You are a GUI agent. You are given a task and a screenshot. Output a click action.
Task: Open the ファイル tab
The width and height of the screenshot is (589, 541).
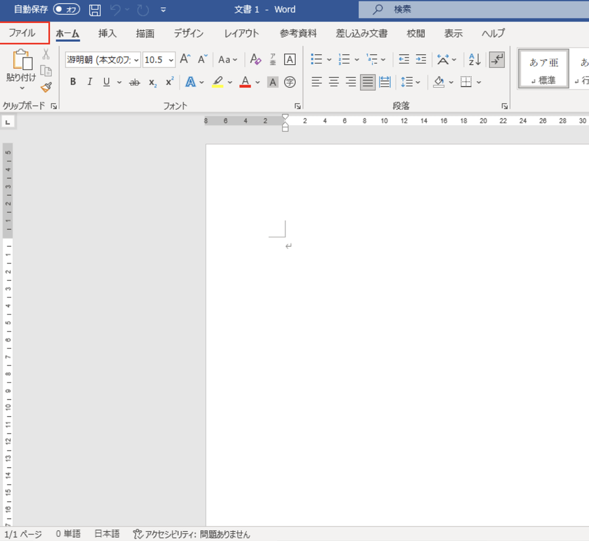click(22, 33)
